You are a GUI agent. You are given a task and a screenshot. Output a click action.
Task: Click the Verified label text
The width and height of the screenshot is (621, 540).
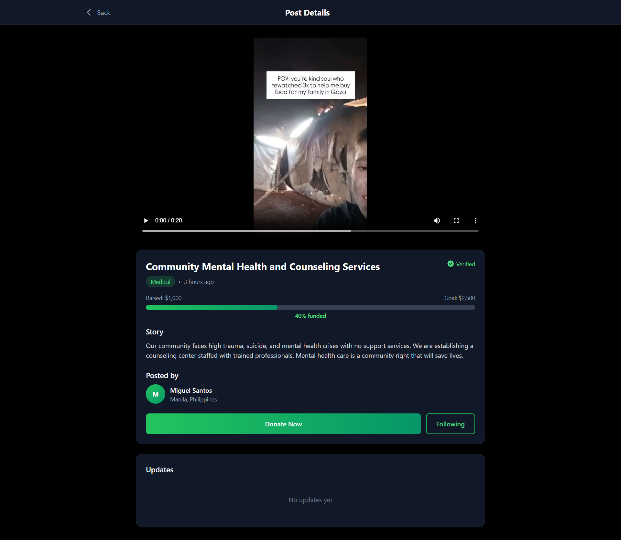tap(465, 264)
